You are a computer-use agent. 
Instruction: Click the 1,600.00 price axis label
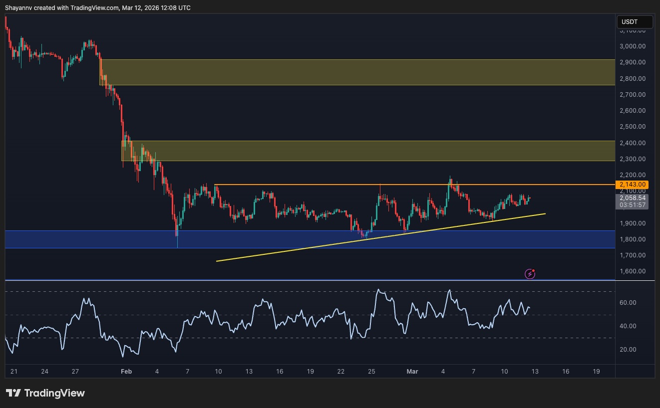click(632, 271)
